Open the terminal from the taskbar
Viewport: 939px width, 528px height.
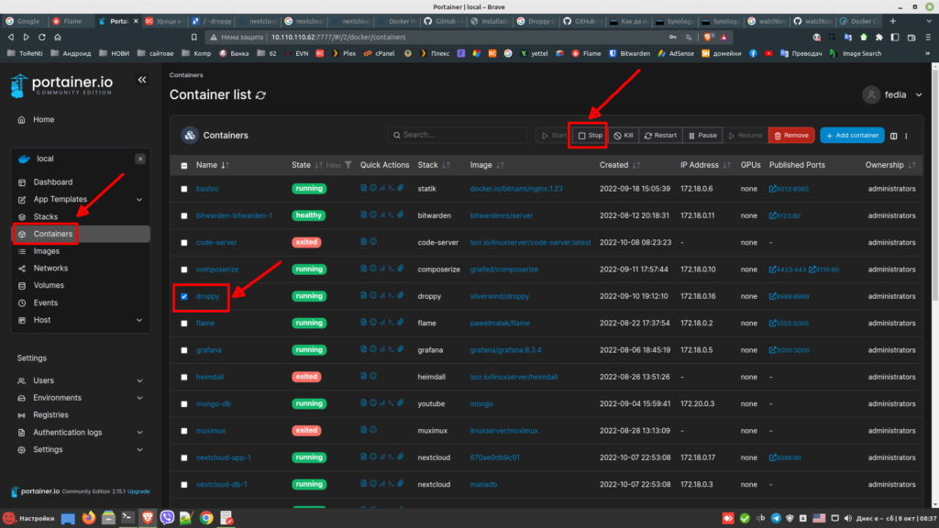pos(127,518)
